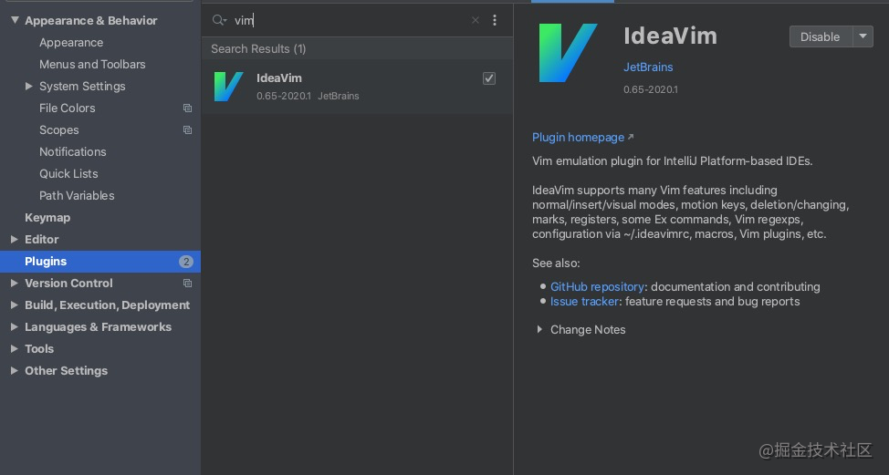The height and width of the screenshot is (475, 889).
Task: Select Keymap in the settings sidebar
Action: (x=47, y=217)
